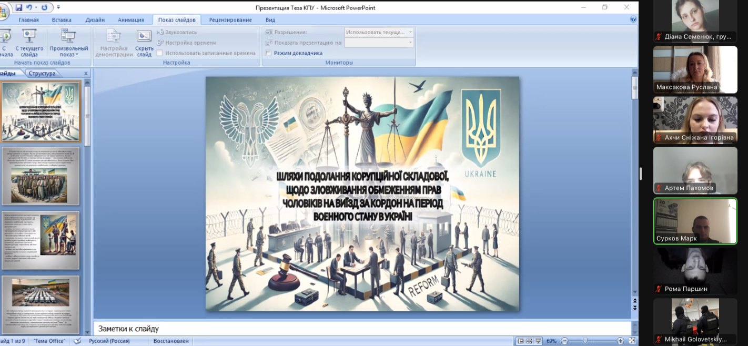The width and height of the screenshot is (748, 346).
Task: Select the second slide thumbnail
Action: [x=41, y=176]
